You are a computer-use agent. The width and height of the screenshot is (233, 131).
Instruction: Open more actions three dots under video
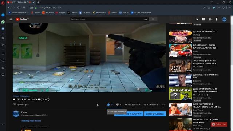coord(163,105)
